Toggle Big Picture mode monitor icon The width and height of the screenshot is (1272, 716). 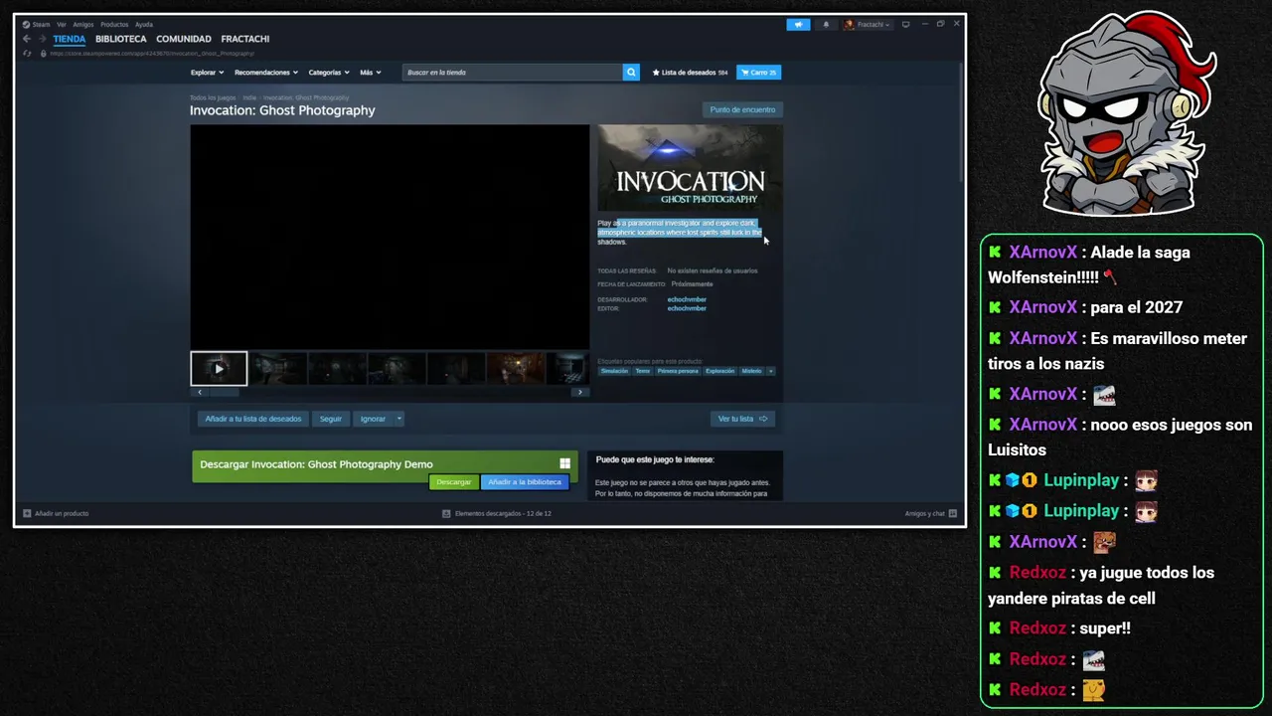point(905,24)
